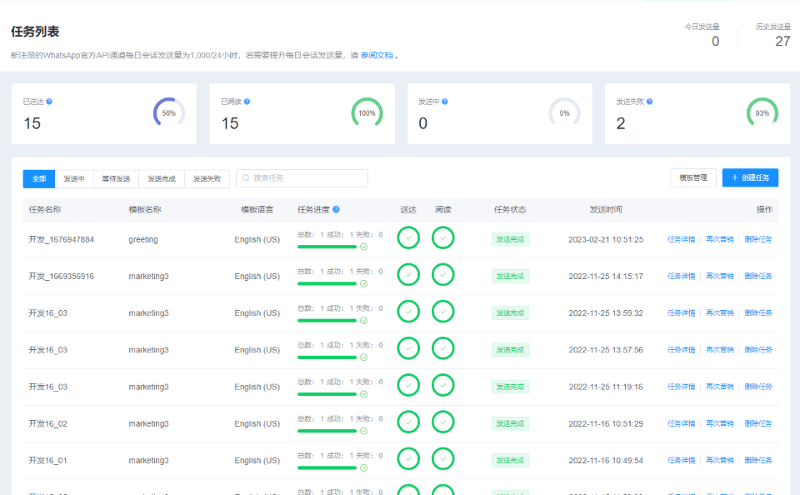Switch to 发送中 filter tab
800x495 pixels.
[x=74, y=178]
